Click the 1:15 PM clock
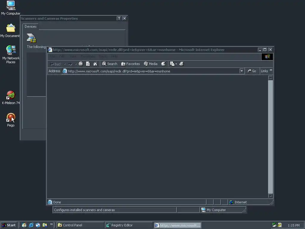The image size is (305, 229). [x=293, y=225]
